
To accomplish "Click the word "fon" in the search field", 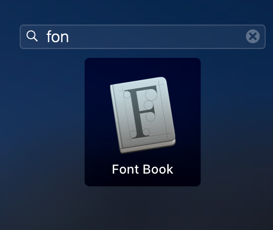I will 58,37.
